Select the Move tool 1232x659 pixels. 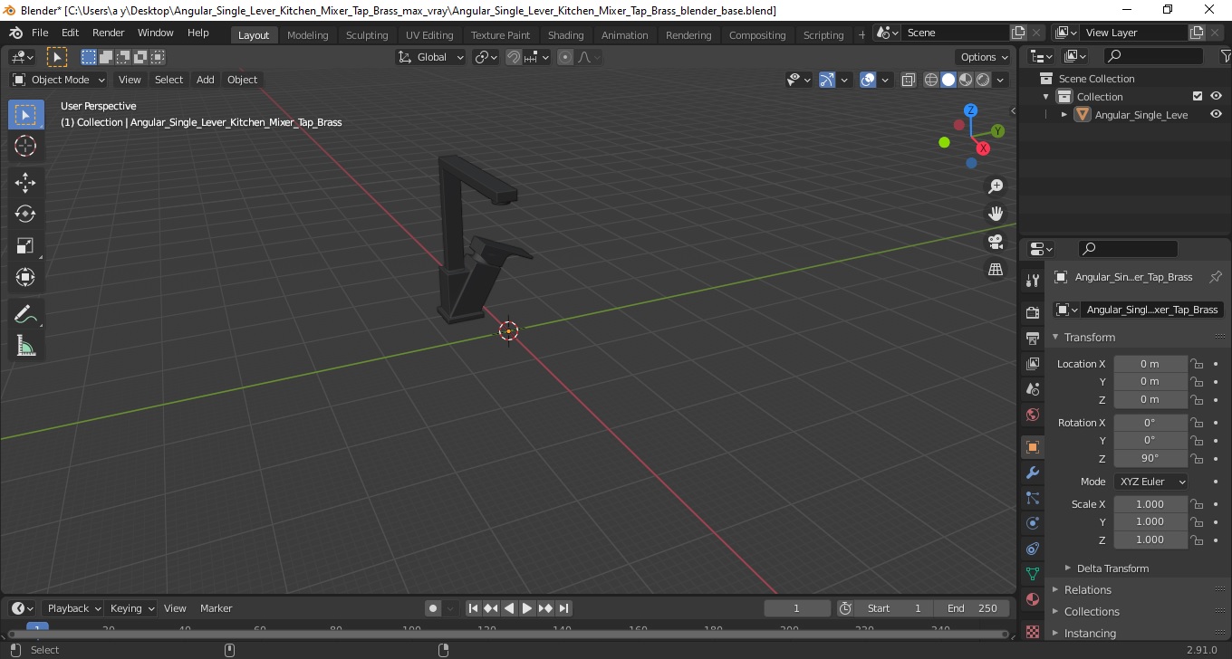click(x=25, y=183)
